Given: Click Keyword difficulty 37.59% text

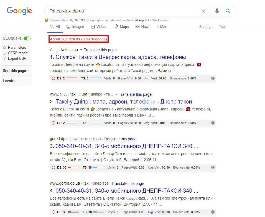Looking at the screenshot, I should (x=68, y=20).
